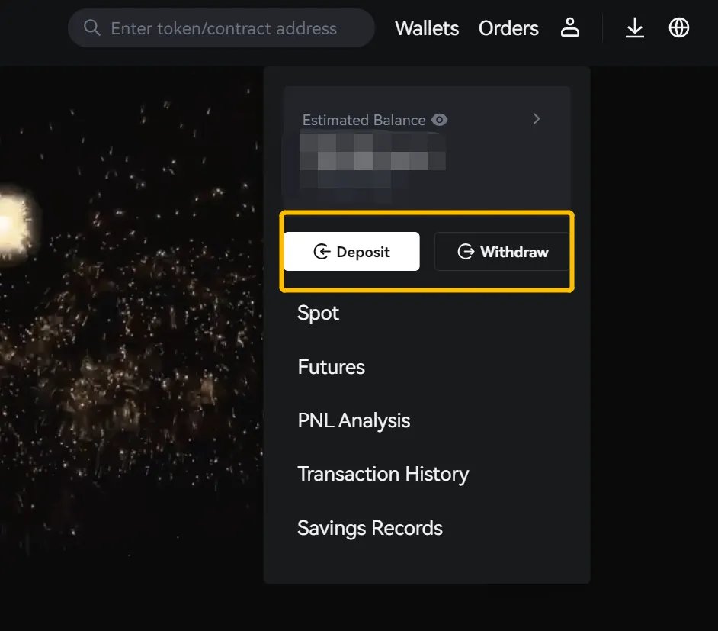718x631 pixels.
Task: Go to Transaction History
Action: click(x=383, y=474)
